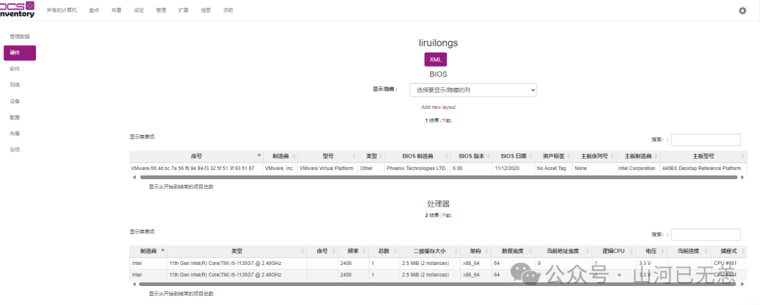Open the 信息 top menu
This screenshot has height=305, width=760.
pyautogui.click(x=205, y=10)
